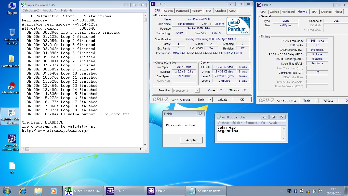Click the network signal tray icon
This screenshot has height=196, width=348.
[307, 191]
